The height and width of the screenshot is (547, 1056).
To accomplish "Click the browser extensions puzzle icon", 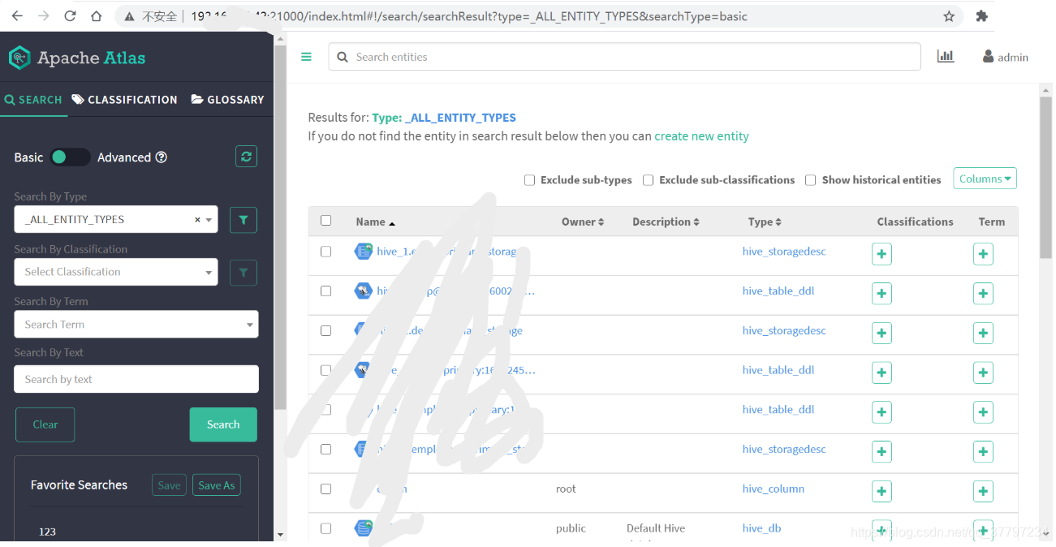I will point(982,16).
